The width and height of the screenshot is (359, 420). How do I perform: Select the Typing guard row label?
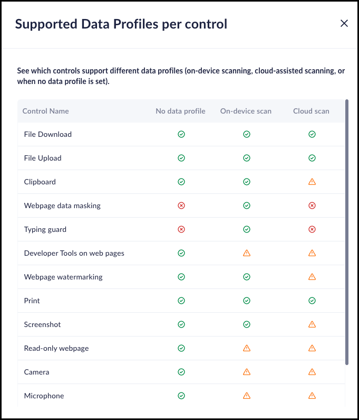pos(45,229)
